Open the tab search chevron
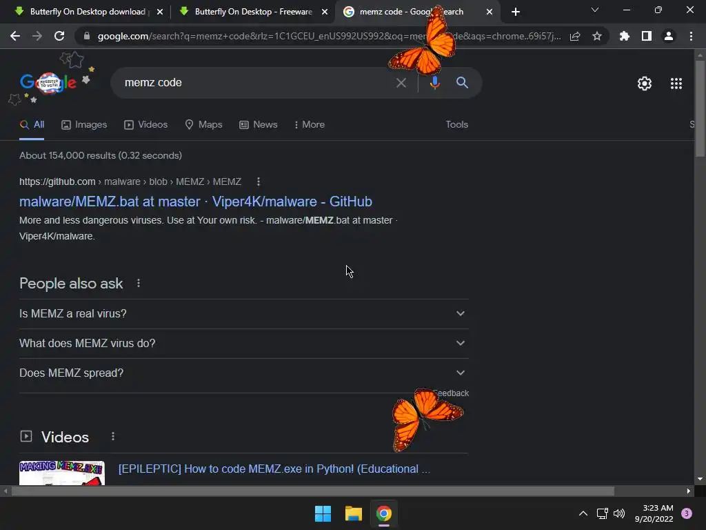706x530 pixels. pos(595,10)
